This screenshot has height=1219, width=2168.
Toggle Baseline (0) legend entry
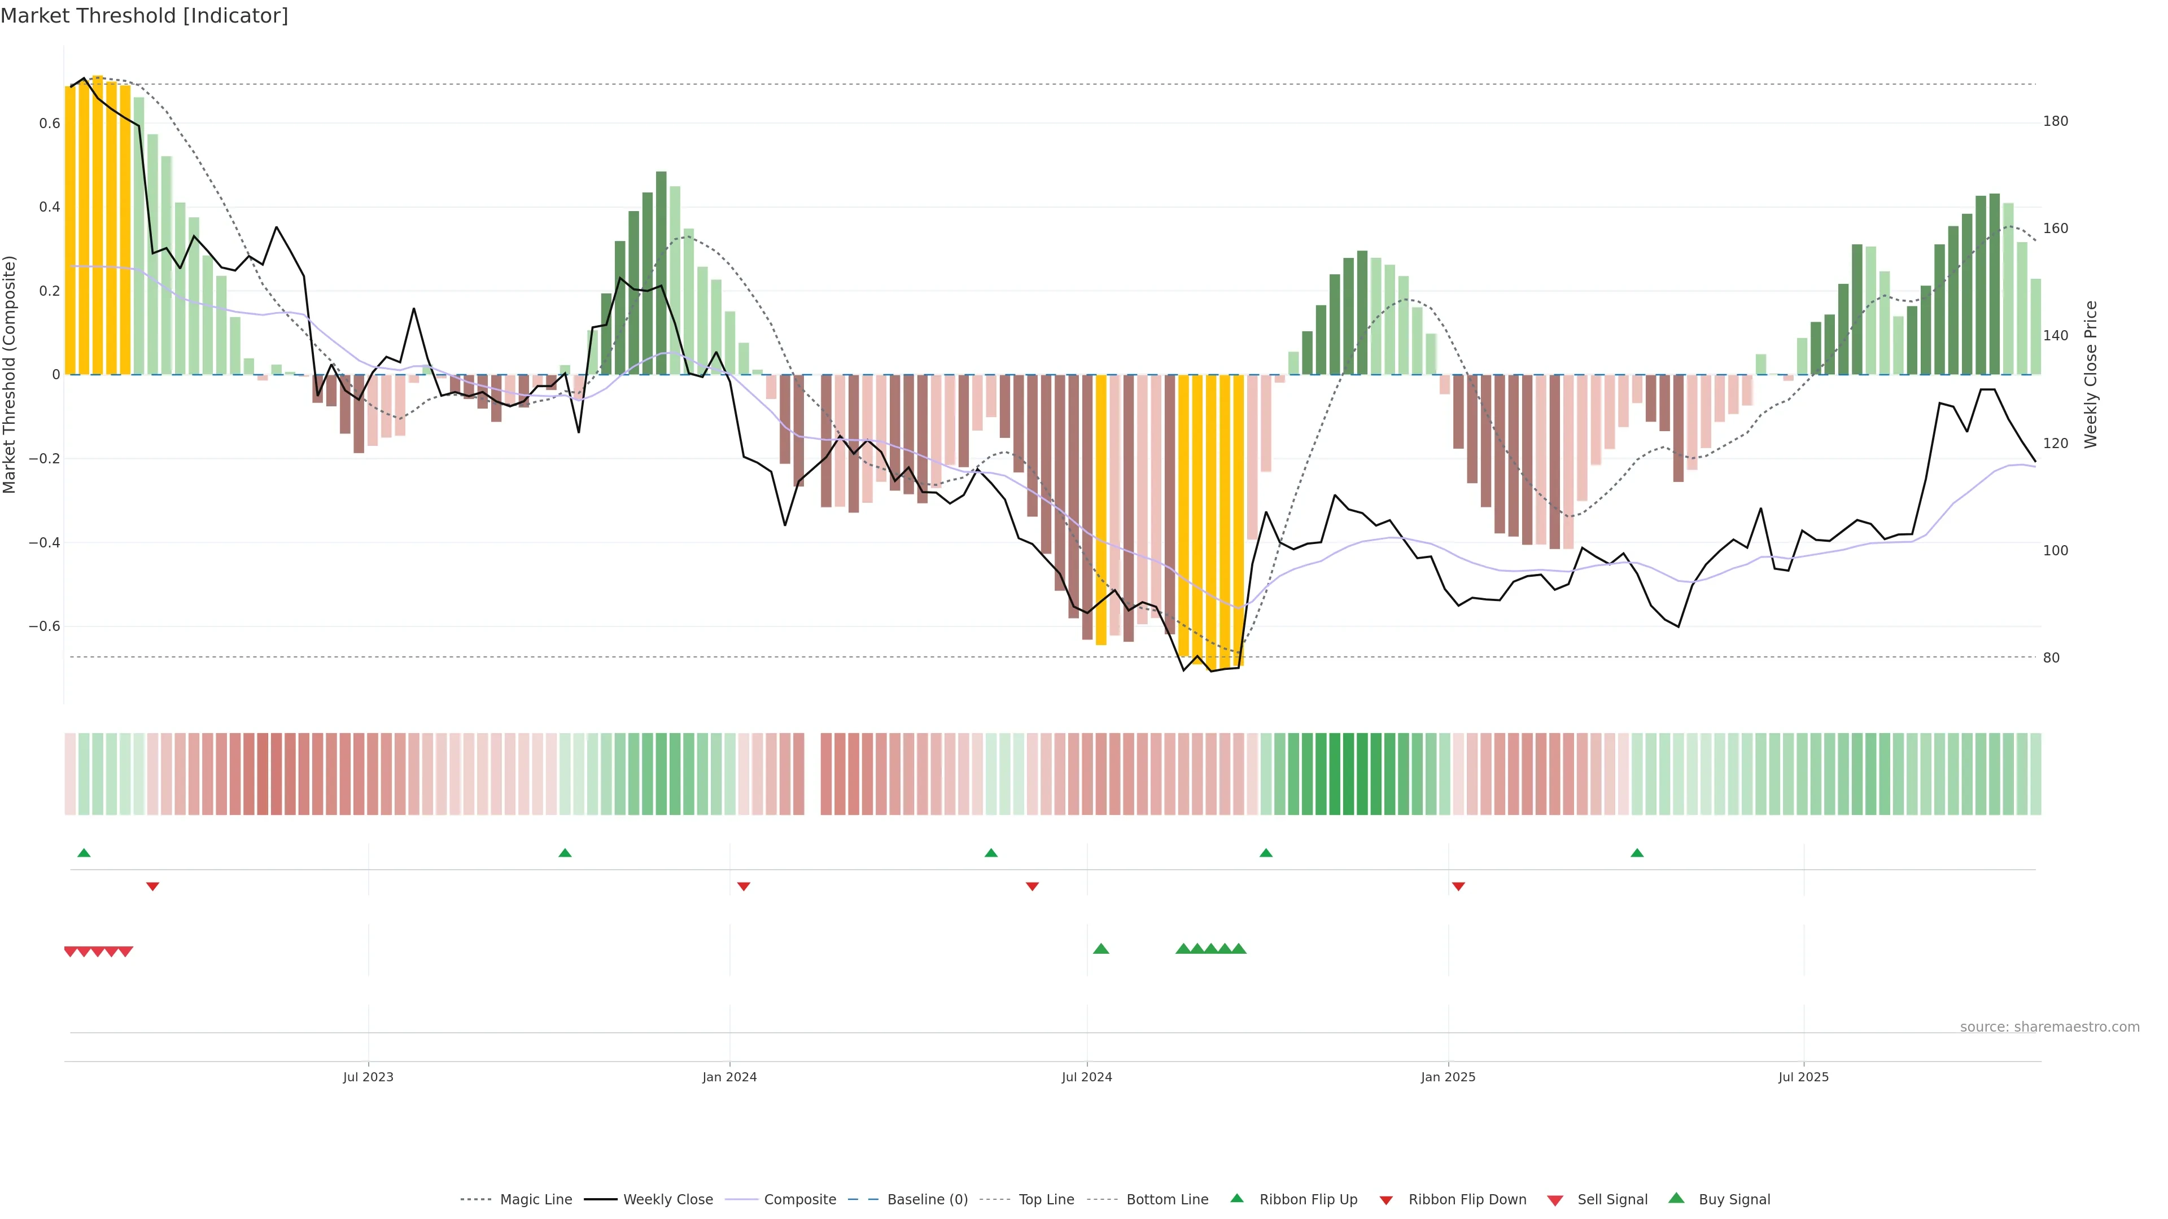(x=928, y=1200)
